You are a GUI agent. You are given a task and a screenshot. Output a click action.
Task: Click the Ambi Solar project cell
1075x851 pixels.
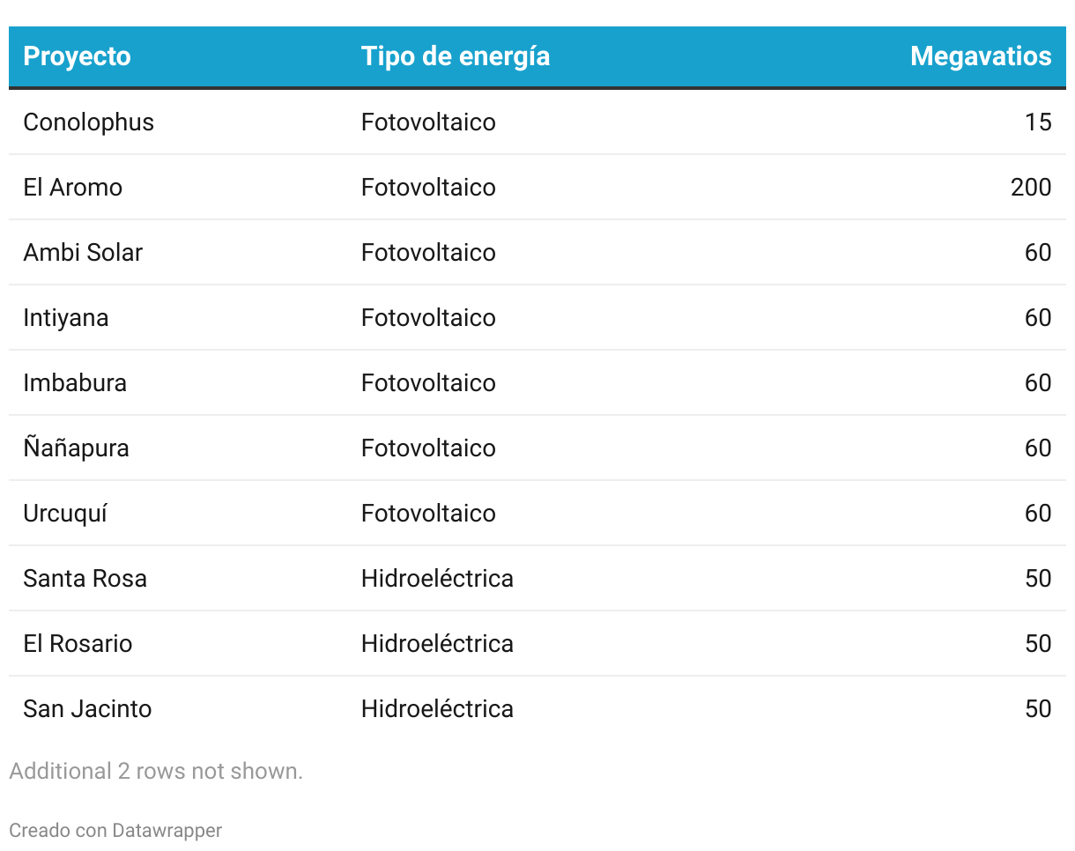click(83, 252)
